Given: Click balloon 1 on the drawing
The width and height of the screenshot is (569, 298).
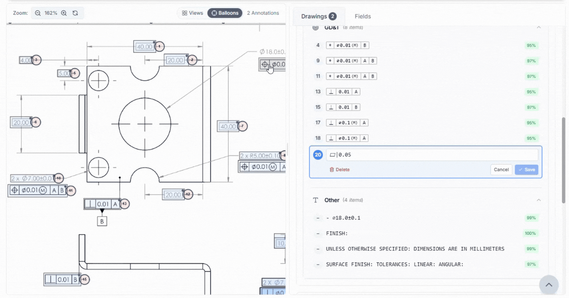Looking at the screenshot, I should tap(160, 46).
